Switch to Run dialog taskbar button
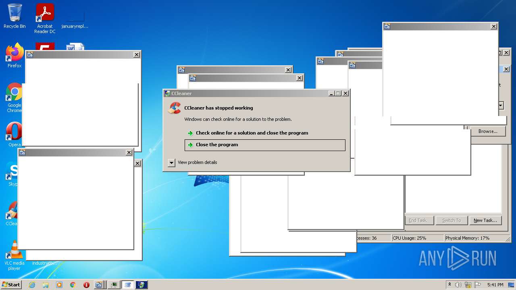This screenshot has width=516, height=290. point(128,285)
